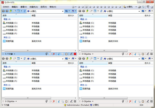Sort by 名称 column in bottom-right pane
155x108 pixels.
click(93, 63)
